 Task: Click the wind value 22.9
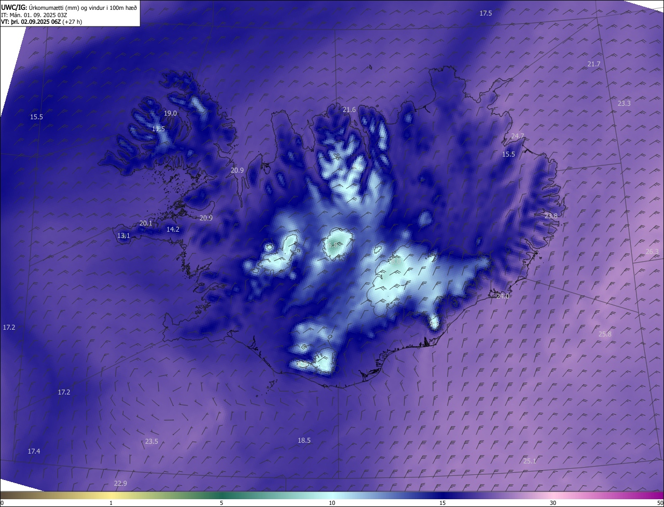coord(120,483)
